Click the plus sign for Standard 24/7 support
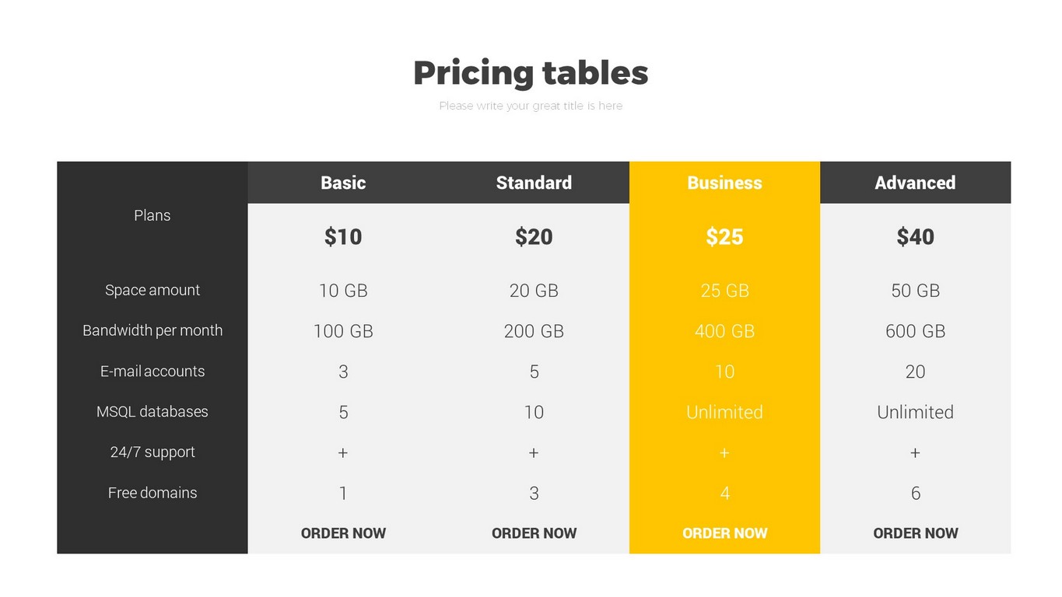Viewport: 1062px width, 597px height. pyautogui.click(x=534, y=452)
